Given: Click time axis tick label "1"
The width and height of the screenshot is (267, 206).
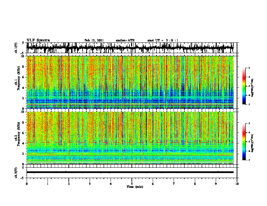Looking at the screenshot, I should pyautogui.click(x=48, y=184).
